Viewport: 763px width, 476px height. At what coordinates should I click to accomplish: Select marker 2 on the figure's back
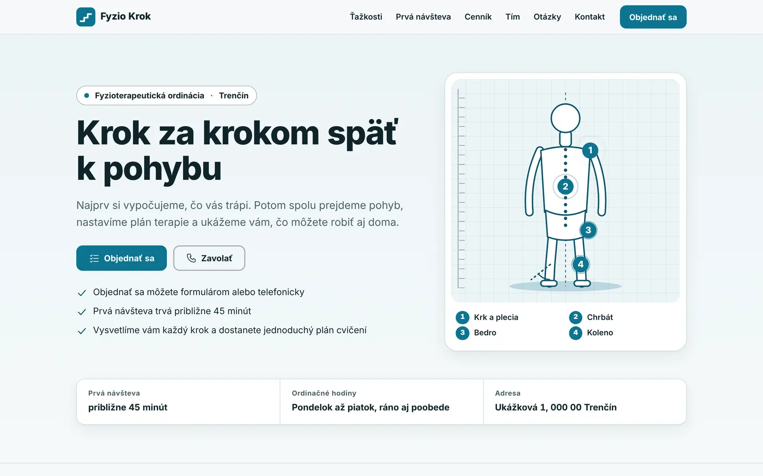[566, 187]
